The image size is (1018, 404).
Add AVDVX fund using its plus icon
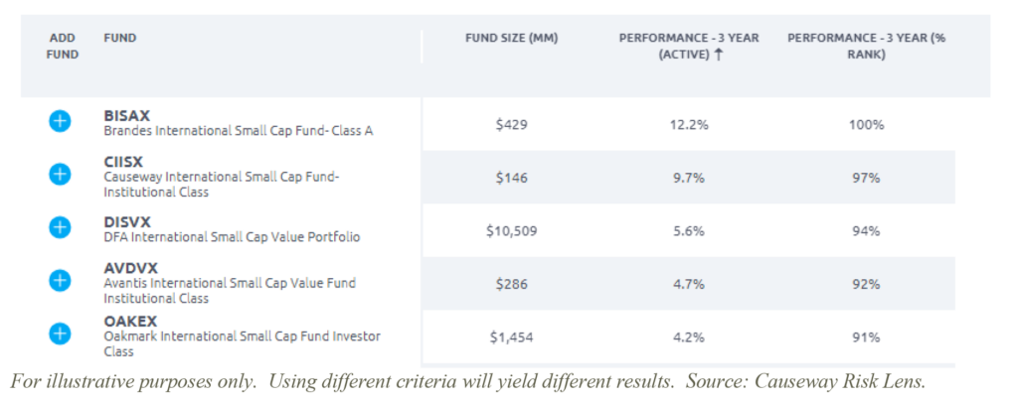[x=60, y=280]
